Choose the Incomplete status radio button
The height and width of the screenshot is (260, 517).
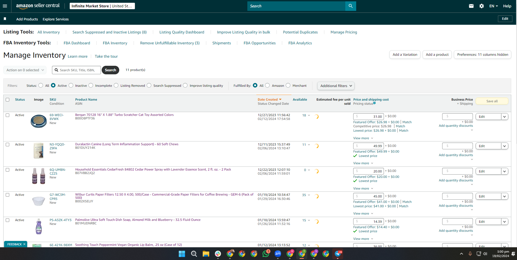pos(91,85)
